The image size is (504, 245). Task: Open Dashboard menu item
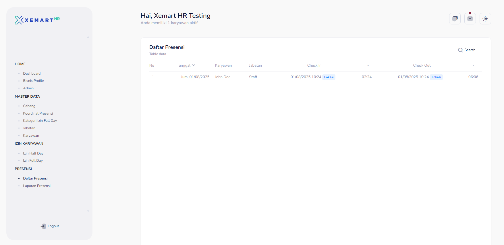click(32, 74)
